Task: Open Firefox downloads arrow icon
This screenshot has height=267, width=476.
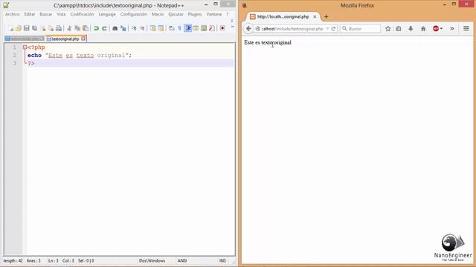Action: coord(411,29)
